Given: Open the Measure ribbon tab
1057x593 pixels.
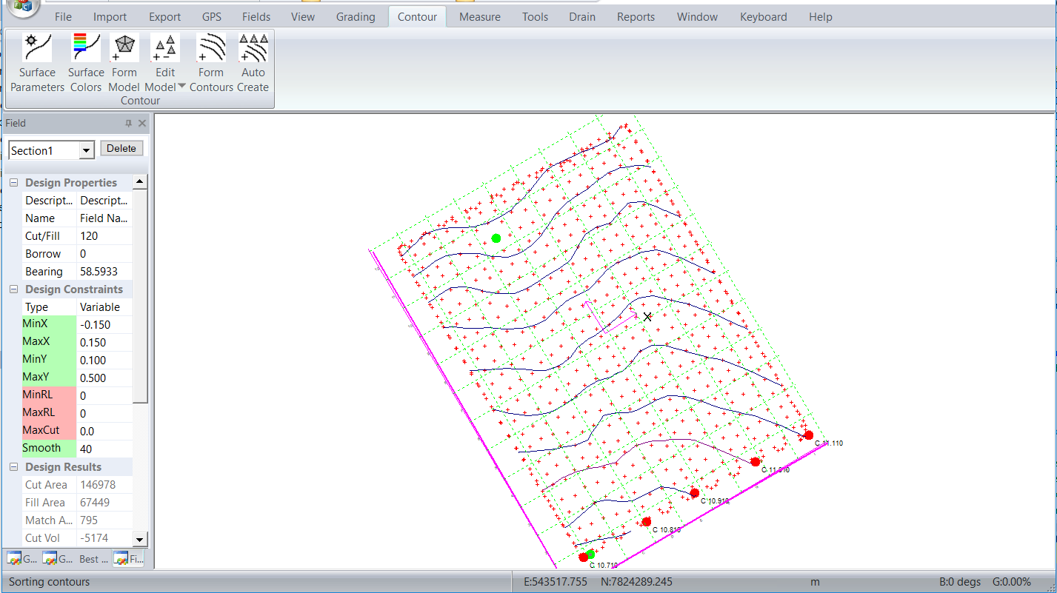Looking at the screenshot, I should point(479,16).
